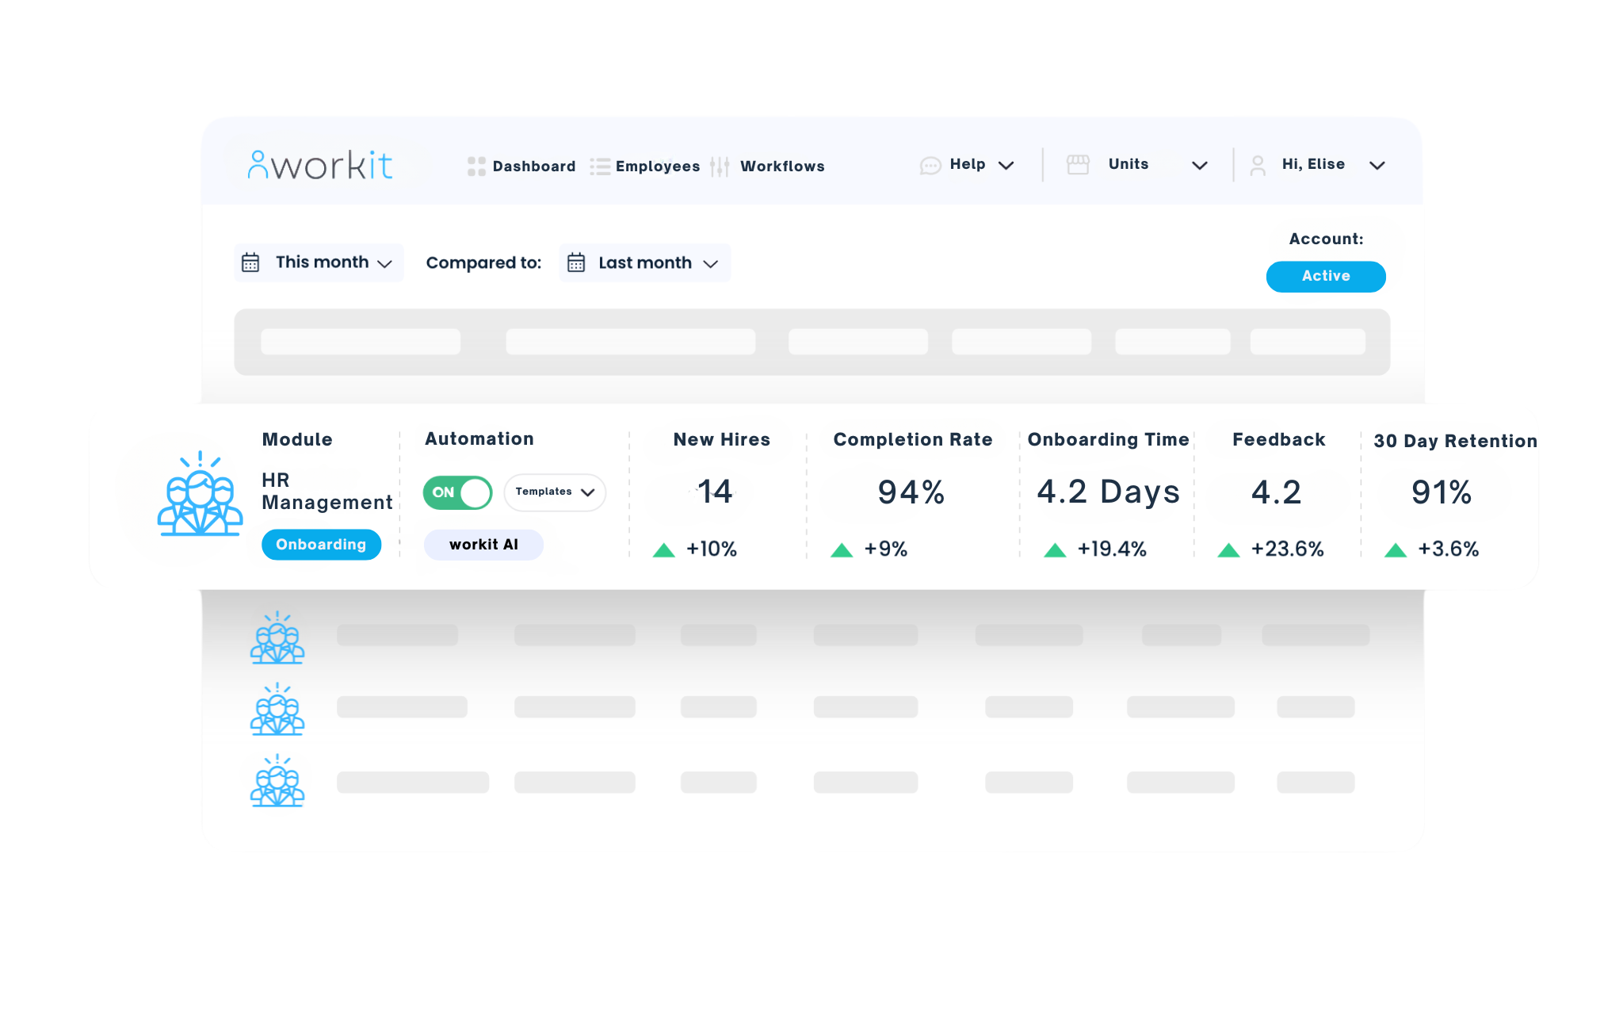The height and width of the screenshot is (1022, 1623).
Task: Open the Templates dropdown
Action: pos(555,492)
